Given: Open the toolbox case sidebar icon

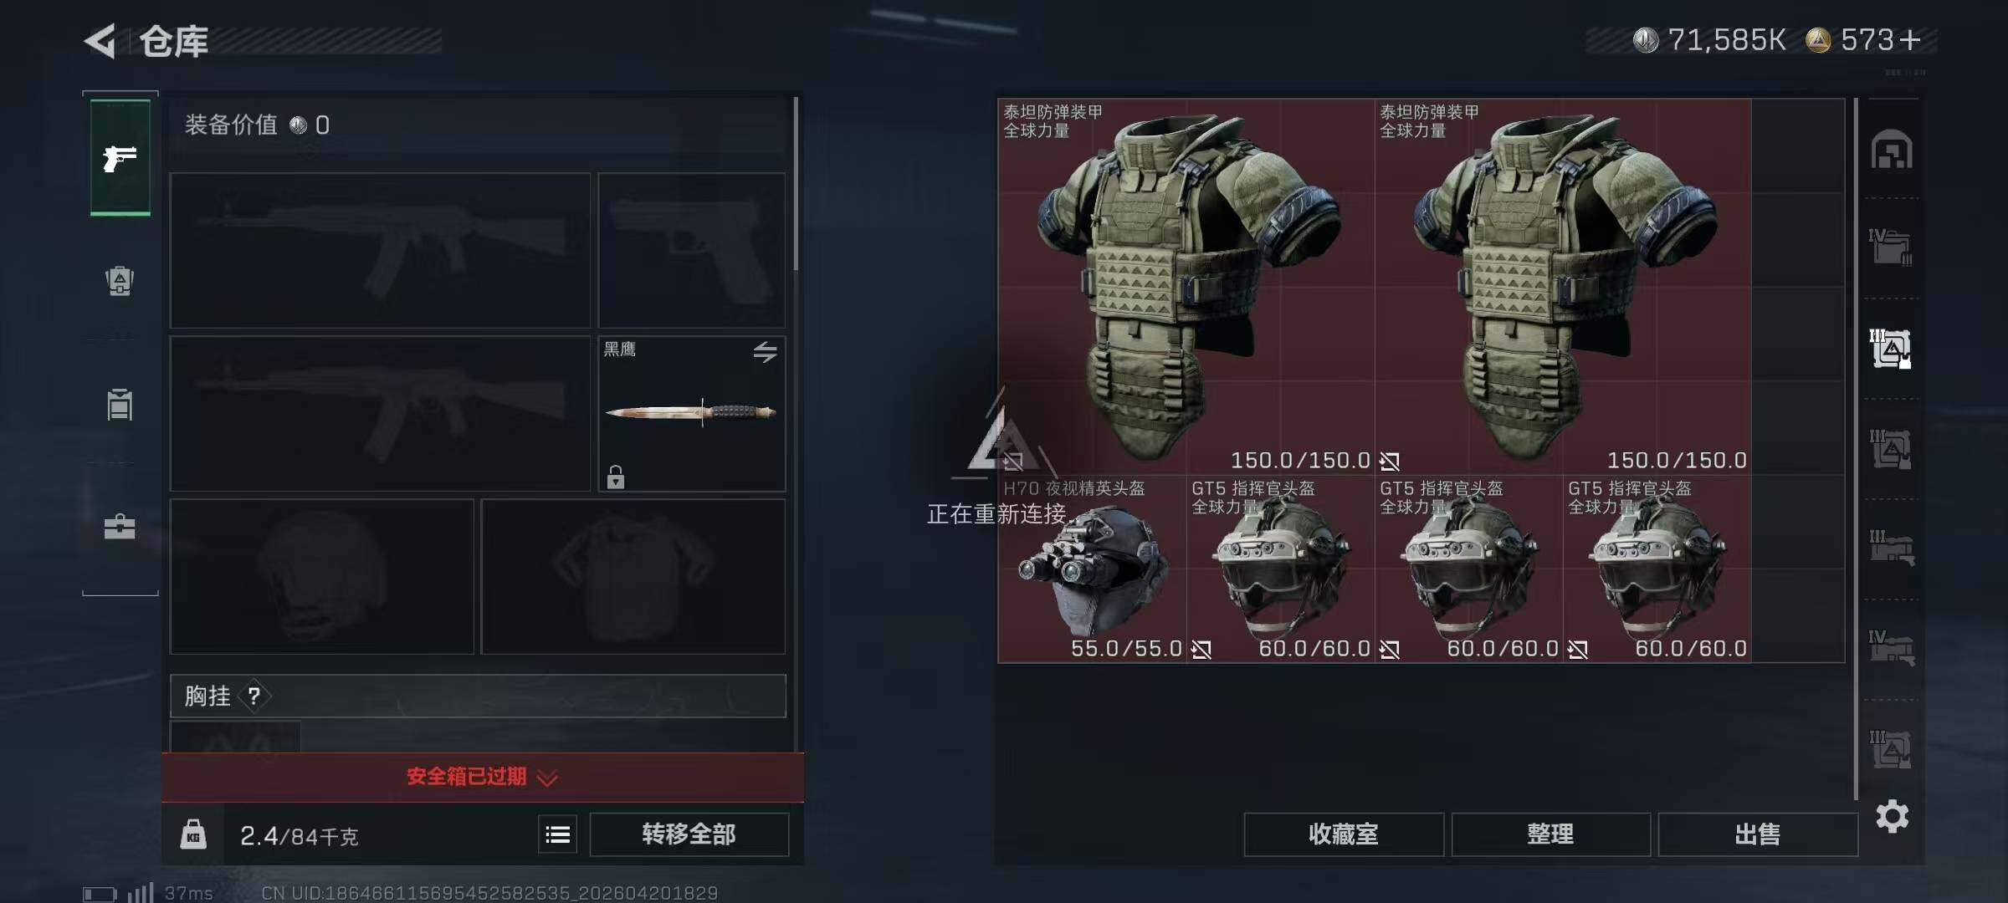Looking at the screenshot, I should coord(120,527).
